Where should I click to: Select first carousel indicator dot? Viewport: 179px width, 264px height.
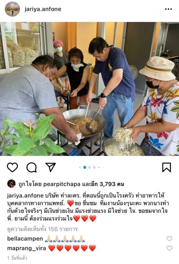click(80, 167)
